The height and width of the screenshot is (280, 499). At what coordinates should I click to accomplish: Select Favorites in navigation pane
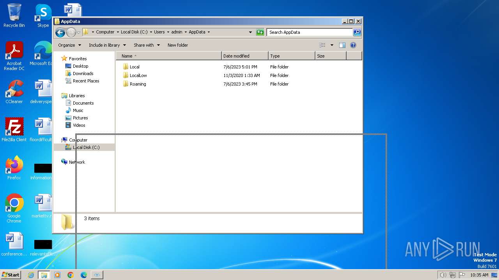pyautogui.click(x=78, y=59)
